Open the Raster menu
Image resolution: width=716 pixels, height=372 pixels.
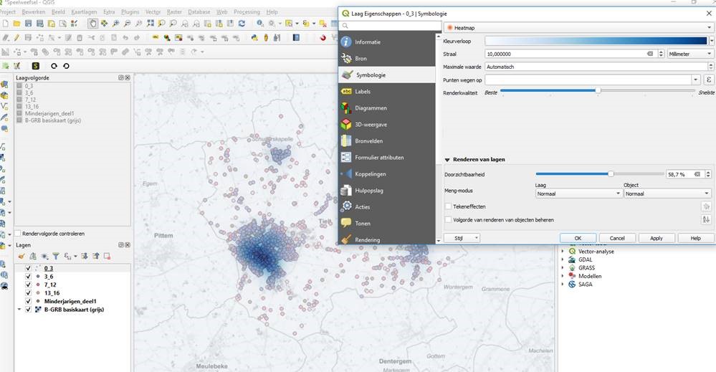[174, 12]
